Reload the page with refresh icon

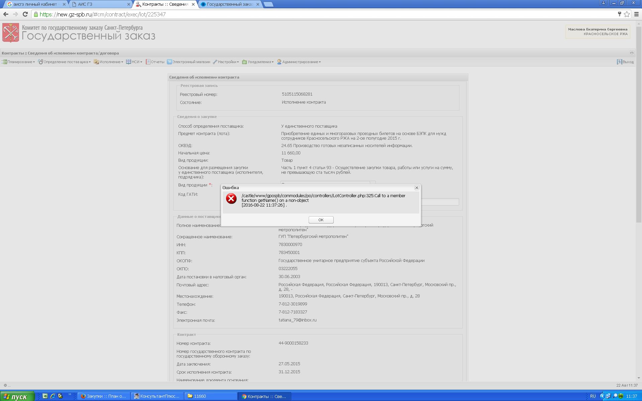click(25, 14)
